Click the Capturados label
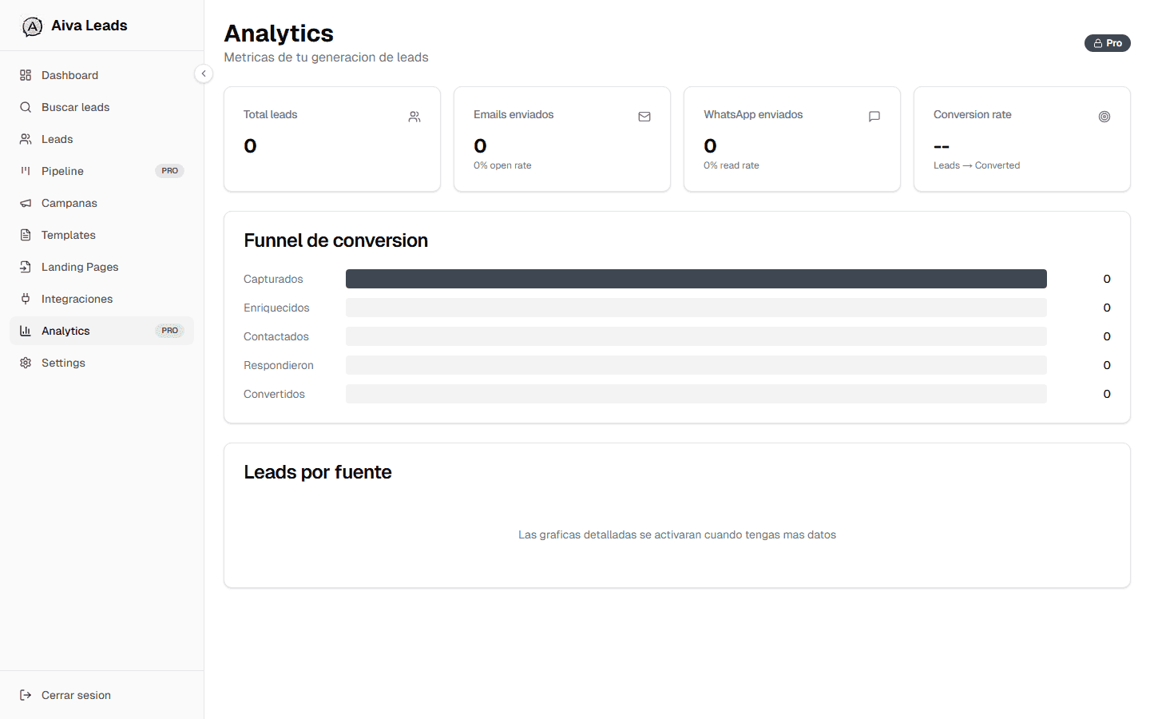The width and height of the screenshot is (1150, 719). coord(273,279)
